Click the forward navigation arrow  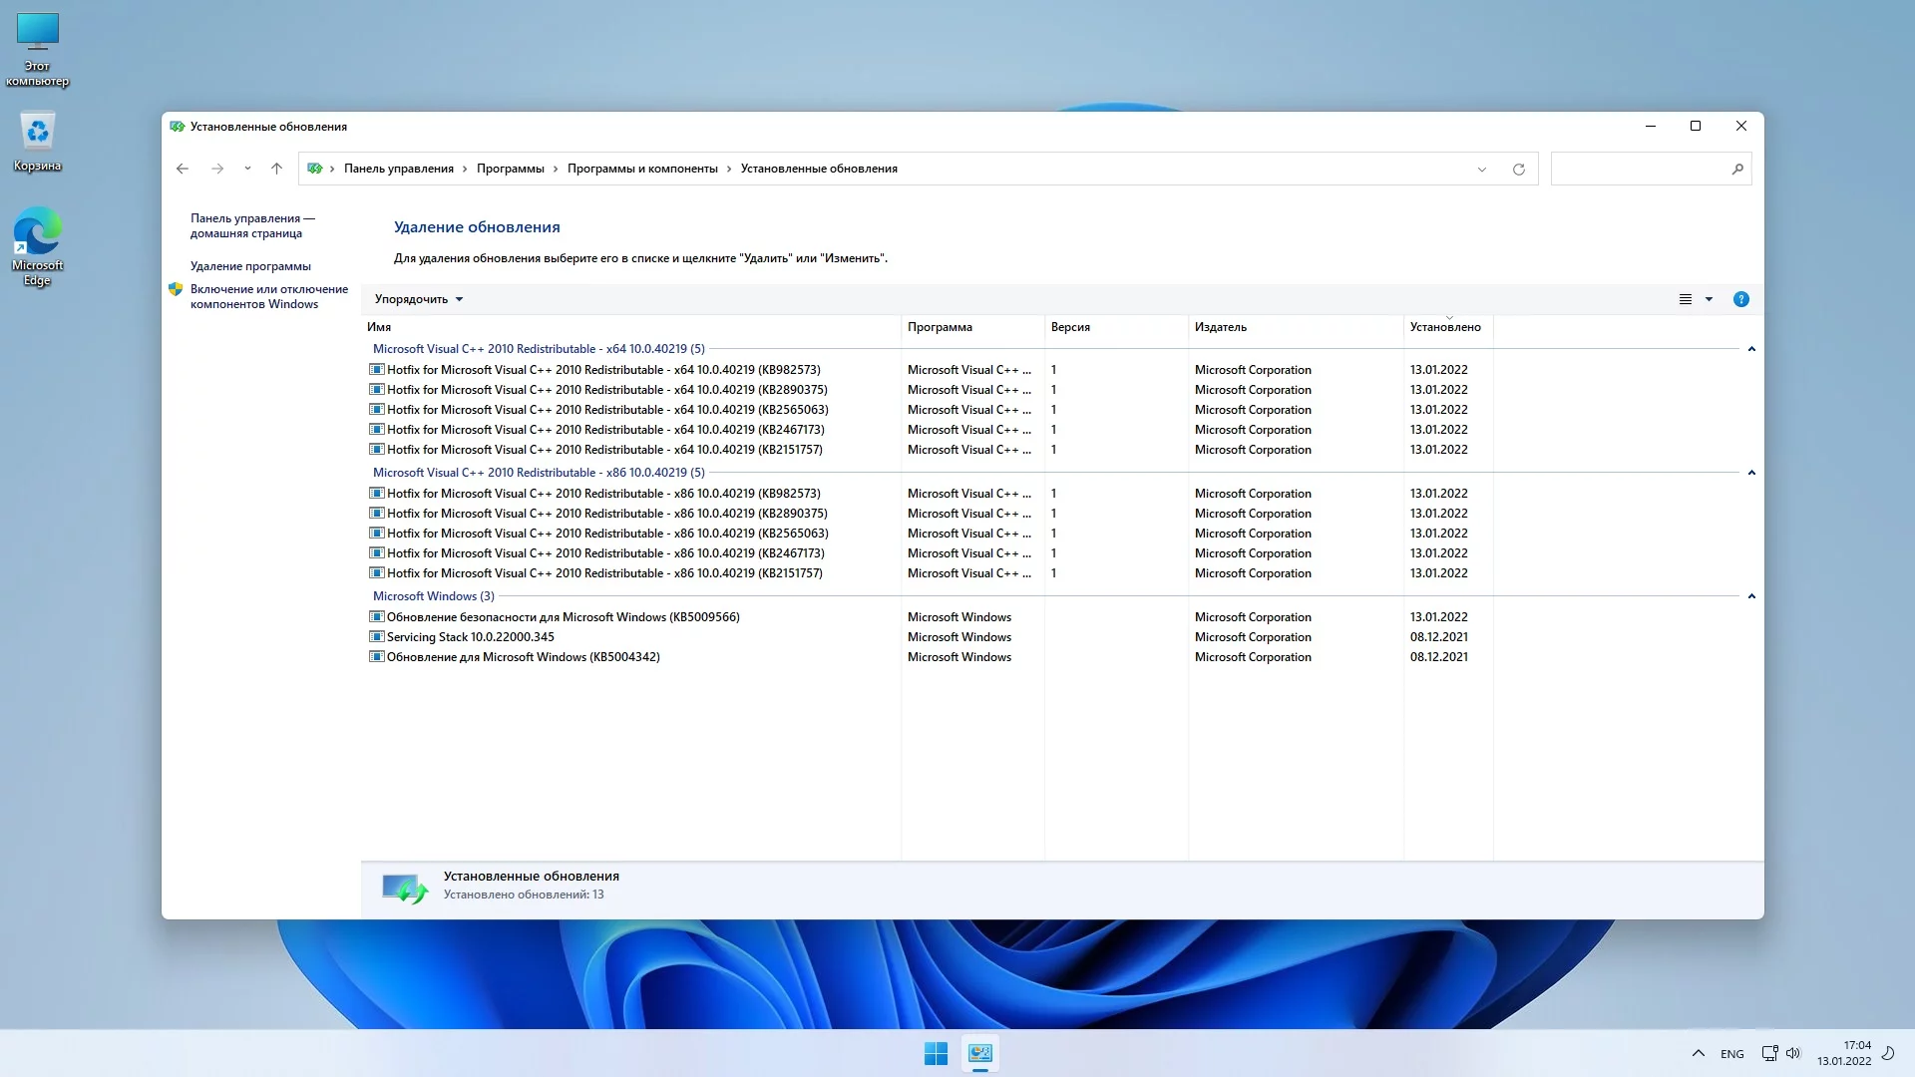[217, 169]
